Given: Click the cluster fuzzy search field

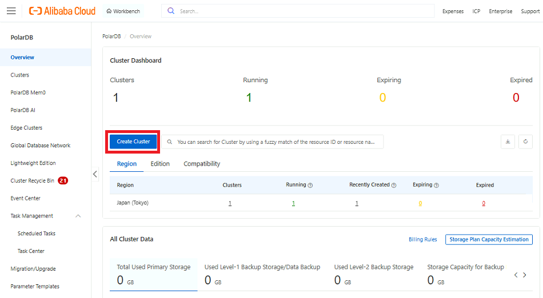Looking at the screenshot, I should click(x=274, y=142).
